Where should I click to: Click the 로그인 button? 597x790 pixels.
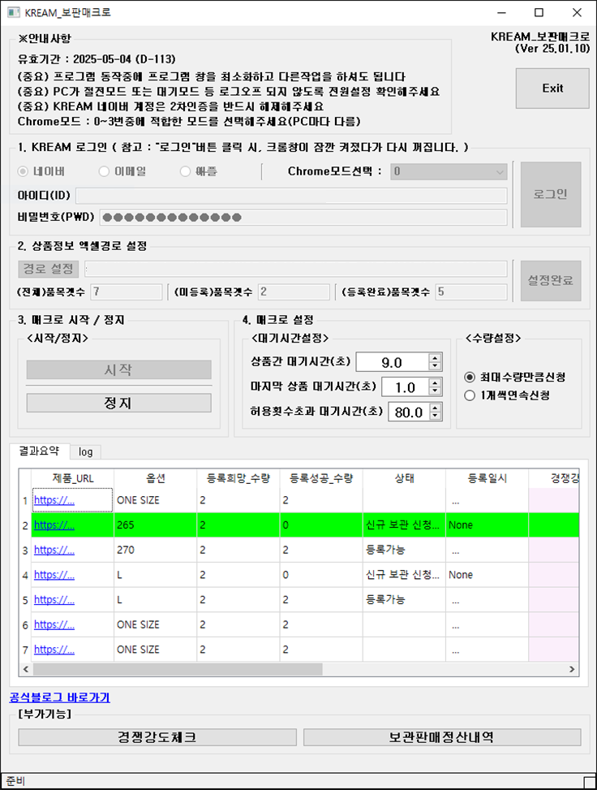coord(551,195)
